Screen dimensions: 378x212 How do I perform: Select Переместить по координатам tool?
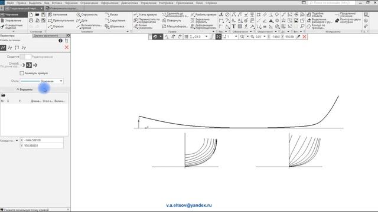coord(147,21)
